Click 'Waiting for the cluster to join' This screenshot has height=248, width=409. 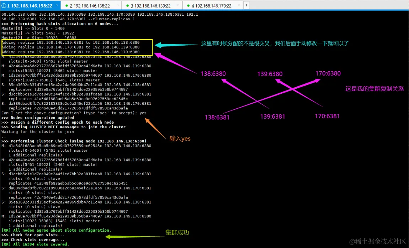pos(38,132)
